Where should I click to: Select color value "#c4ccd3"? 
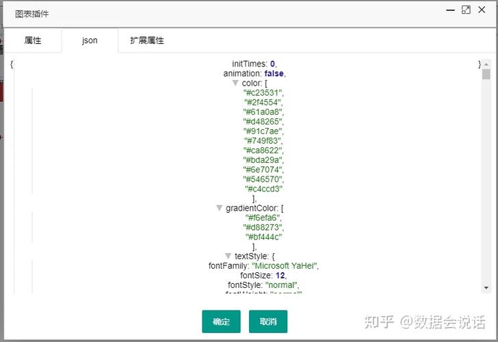pyautogui.click(x=263, y=189)
